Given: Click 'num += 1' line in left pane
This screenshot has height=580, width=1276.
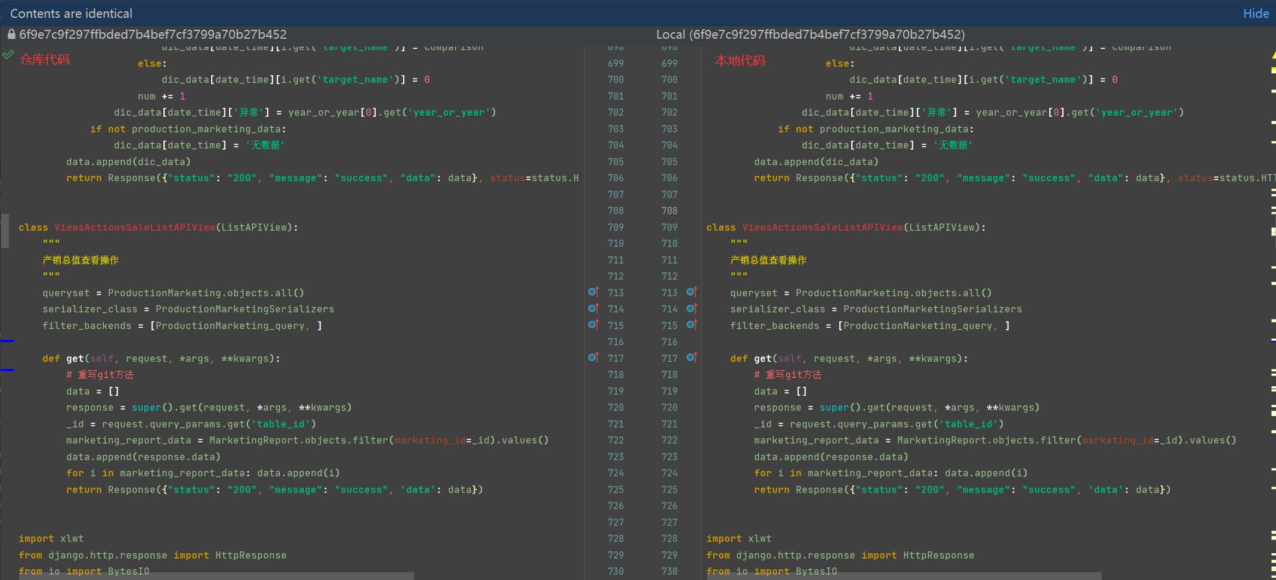Looking at the screenshot, I should pyautogui.click(x=161, y=96).
